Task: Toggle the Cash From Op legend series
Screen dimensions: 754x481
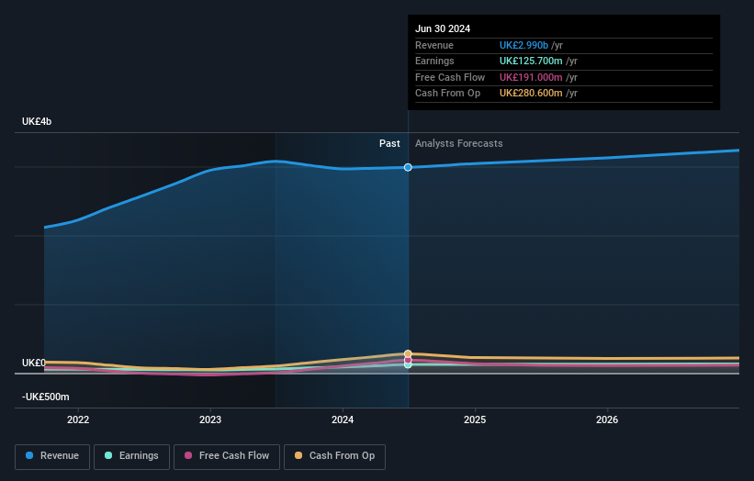Action: tap(334, 456)
